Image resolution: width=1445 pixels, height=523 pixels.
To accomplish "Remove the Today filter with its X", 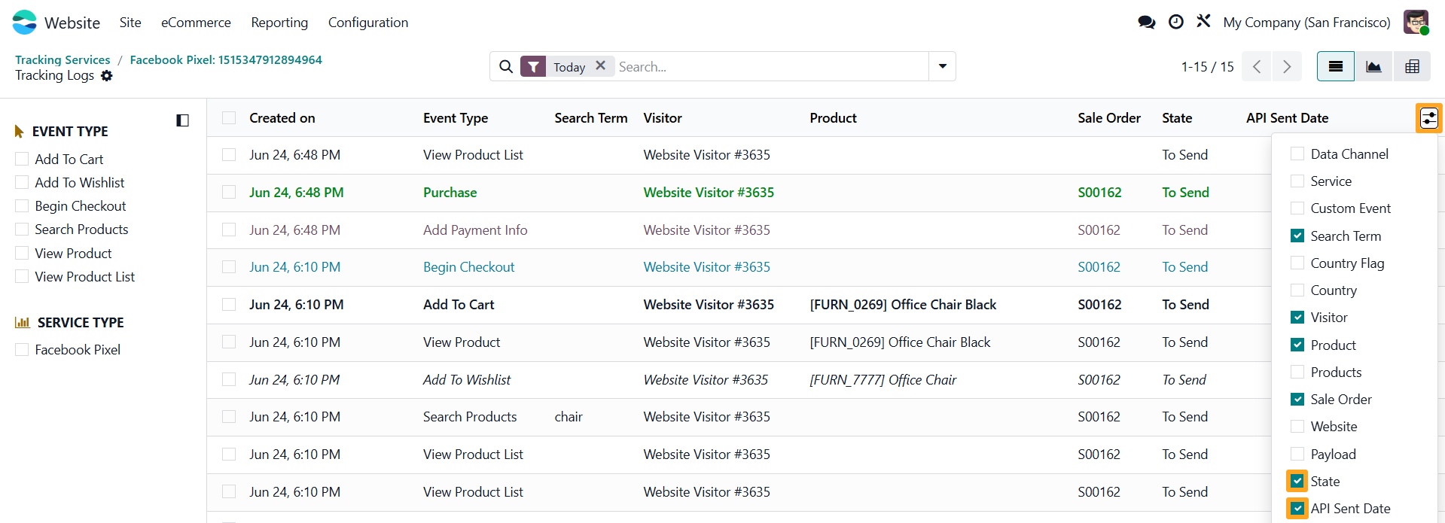I will pyautogui.click(x=600, y=65).
